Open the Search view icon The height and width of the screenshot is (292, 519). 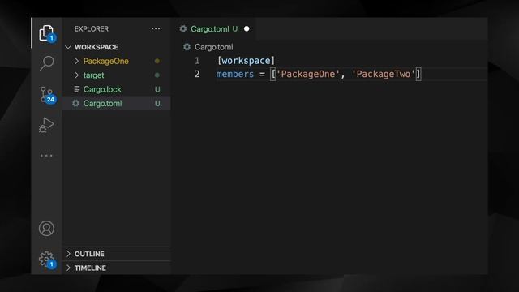(x=47, y=63)
